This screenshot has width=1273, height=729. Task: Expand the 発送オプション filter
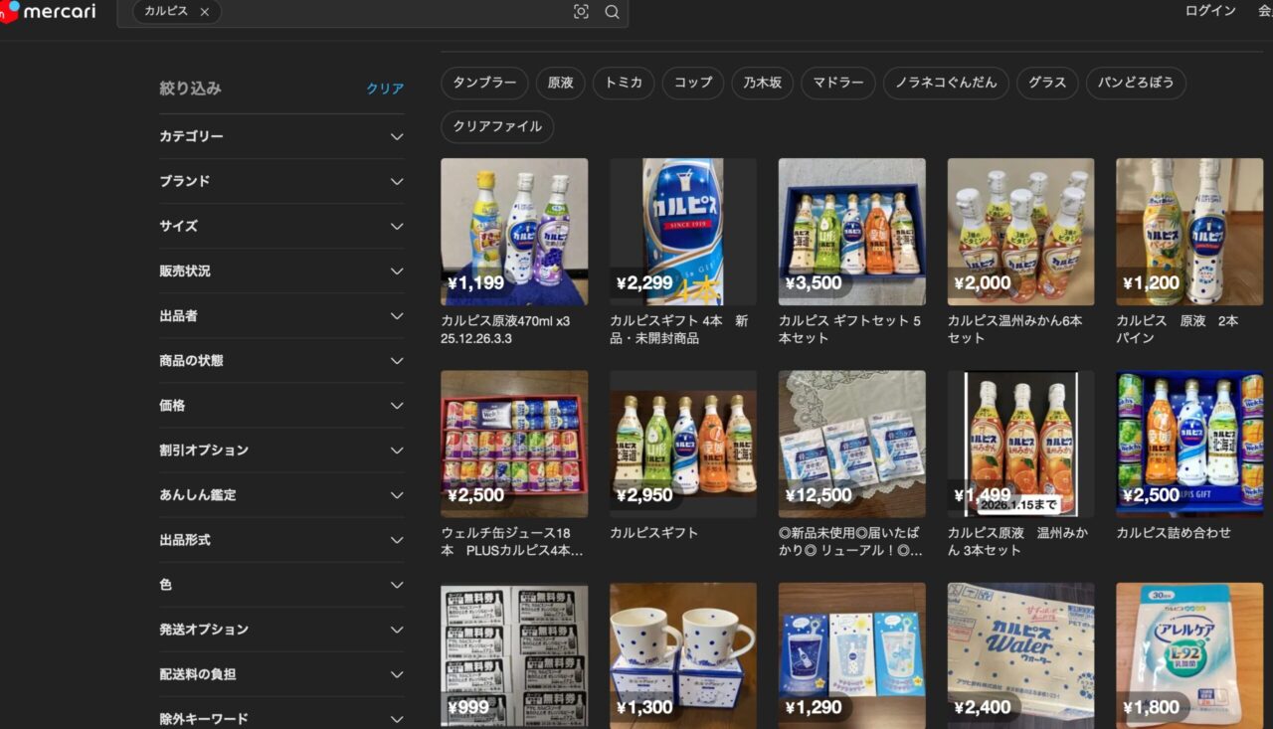281,630
